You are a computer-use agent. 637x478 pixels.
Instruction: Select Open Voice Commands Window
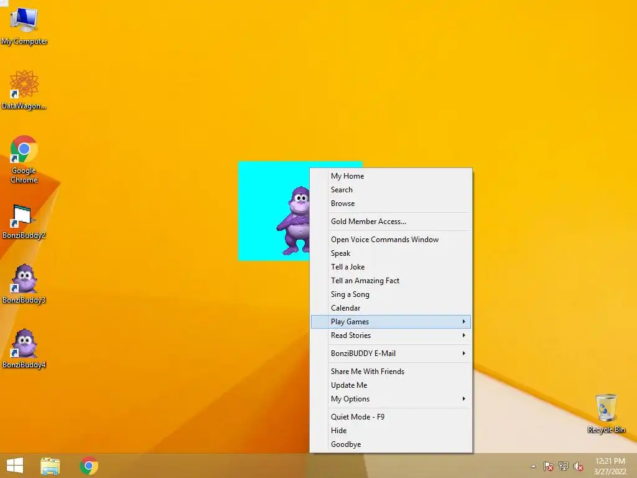pos(391,240)
